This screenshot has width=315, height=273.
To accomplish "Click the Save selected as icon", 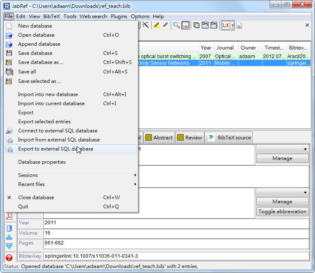I will [x=9, y=81].
